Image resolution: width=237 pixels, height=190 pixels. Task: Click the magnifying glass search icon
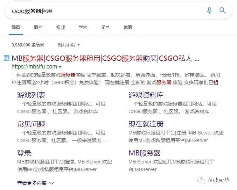(223, 10)
